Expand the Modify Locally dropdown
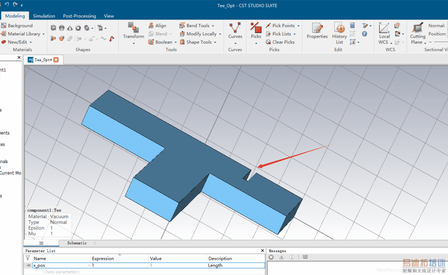This screenshot has height=275, width=448. 220,34
